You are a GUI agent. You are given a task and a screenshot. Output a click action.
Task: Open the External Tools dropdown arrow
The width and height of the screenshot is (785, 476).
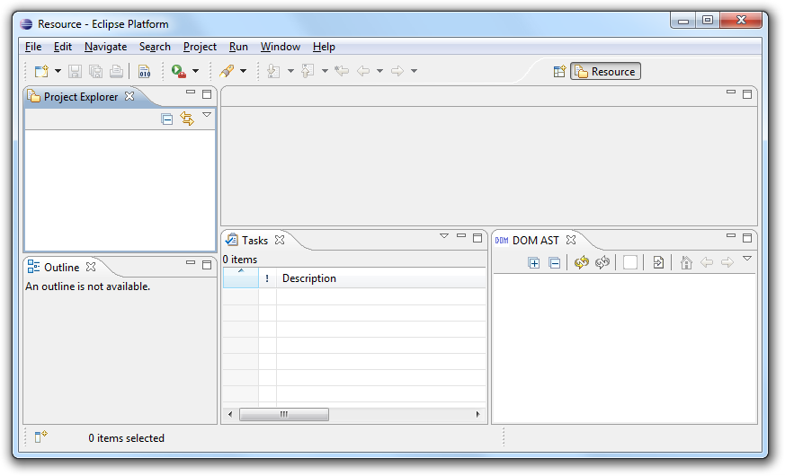click(x=195, y=71)
